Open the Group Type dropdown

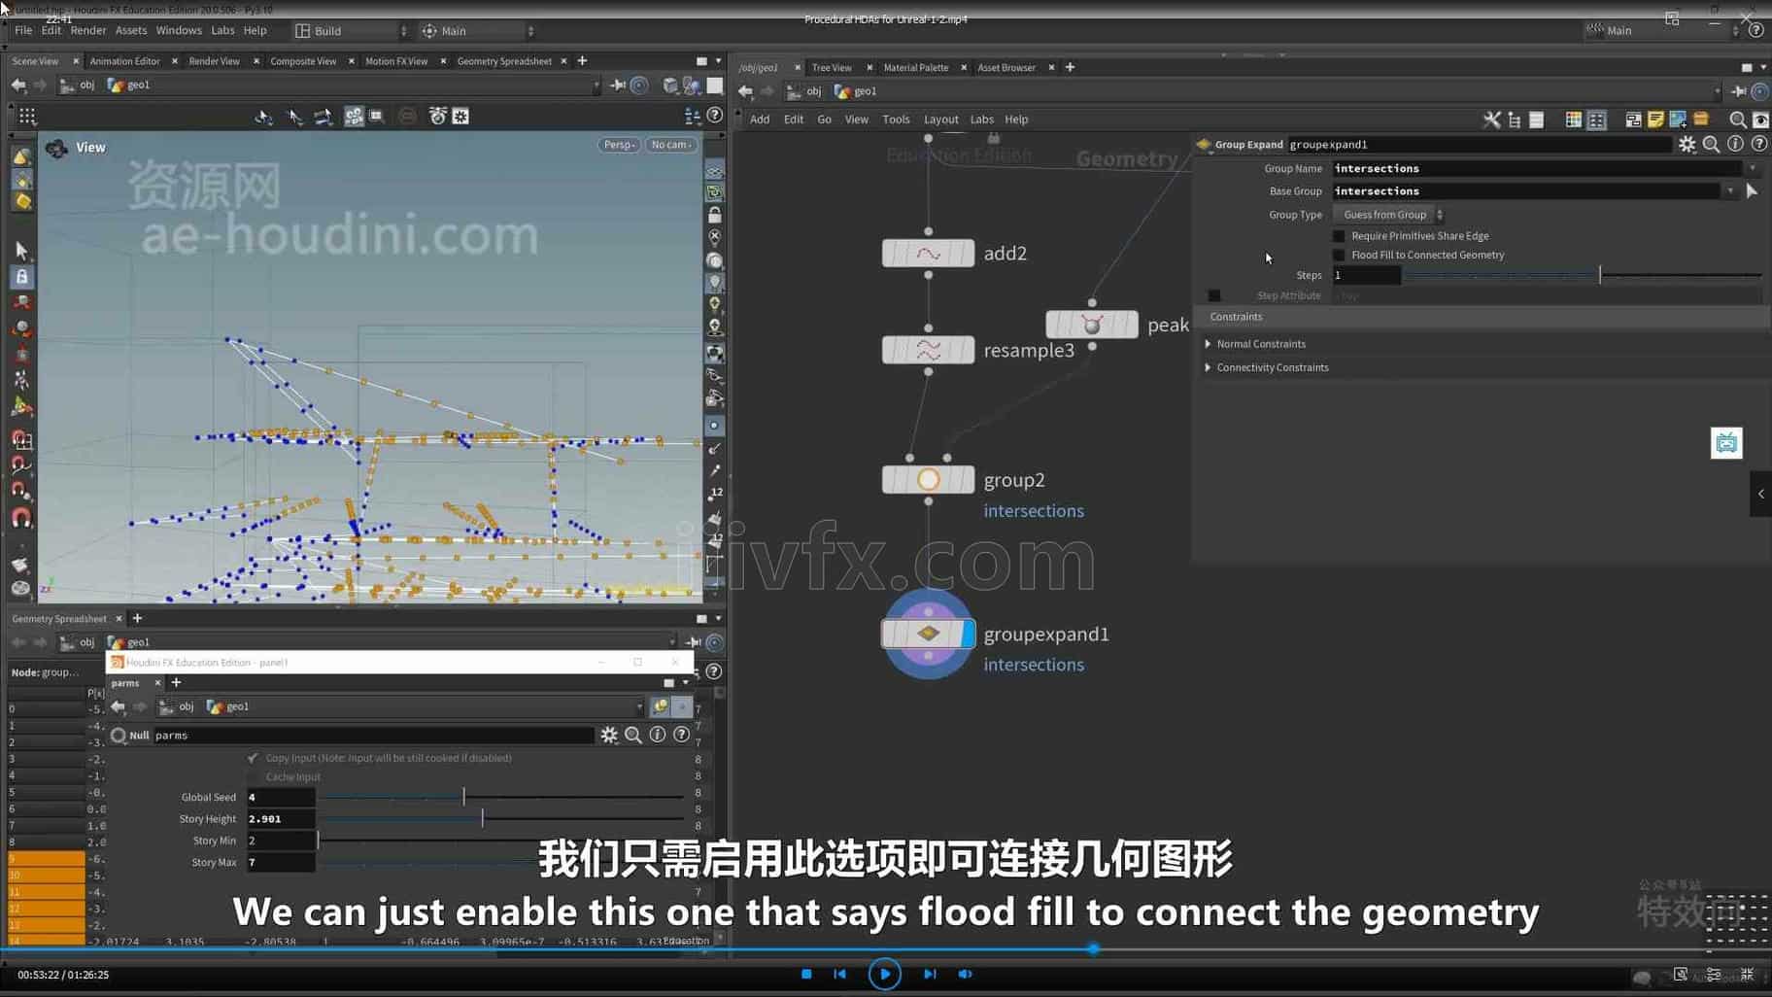(x=1391, y=215)
